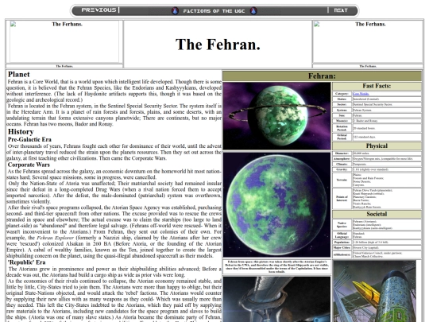Viewport: 429px width, 322px height.
Task: Click the 'Planet' section heading
Action: [x=18, y=74]
